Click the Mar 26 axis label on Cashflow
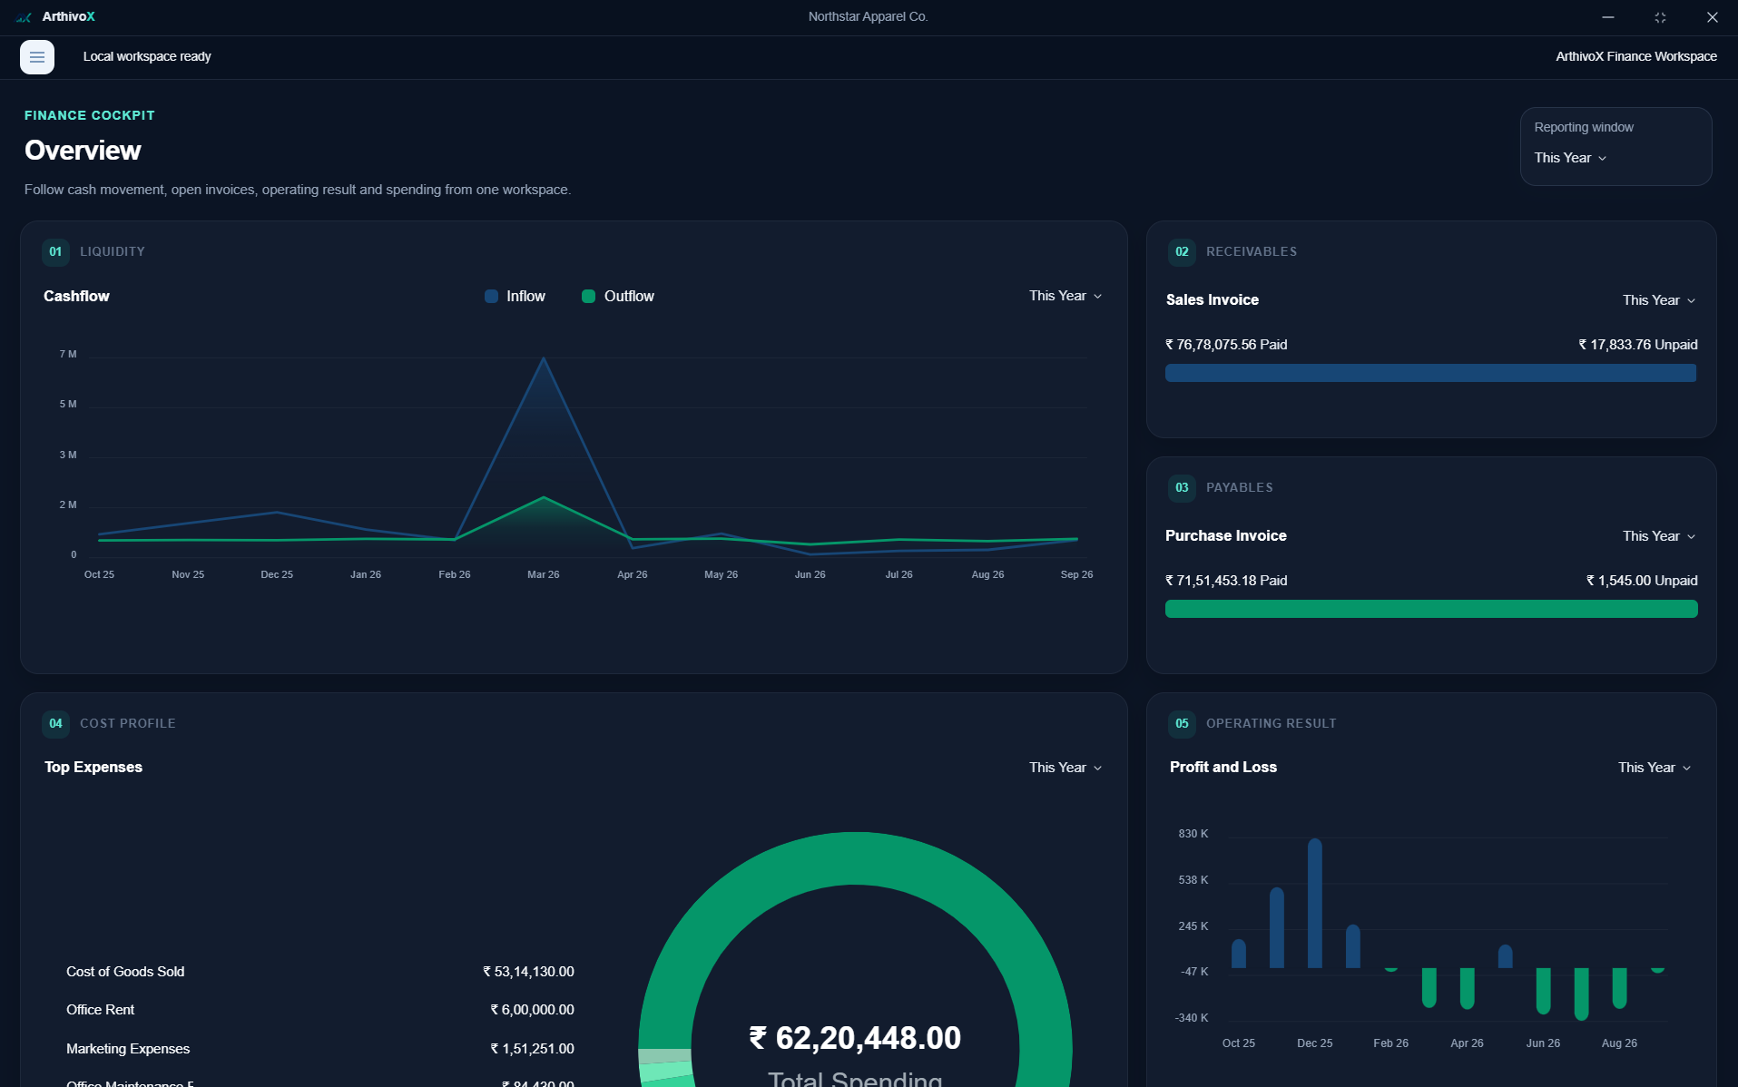1738x1087 pixels. click(x=543, y=574)
